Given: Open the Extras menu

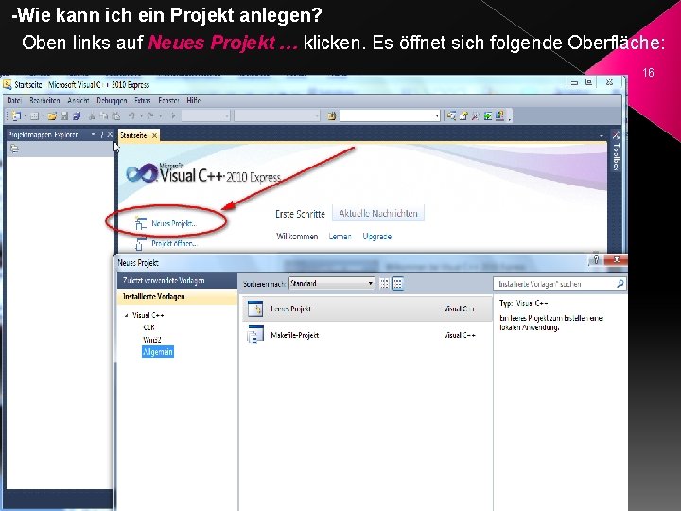Looking at the screenshot, I should (143, 100).
